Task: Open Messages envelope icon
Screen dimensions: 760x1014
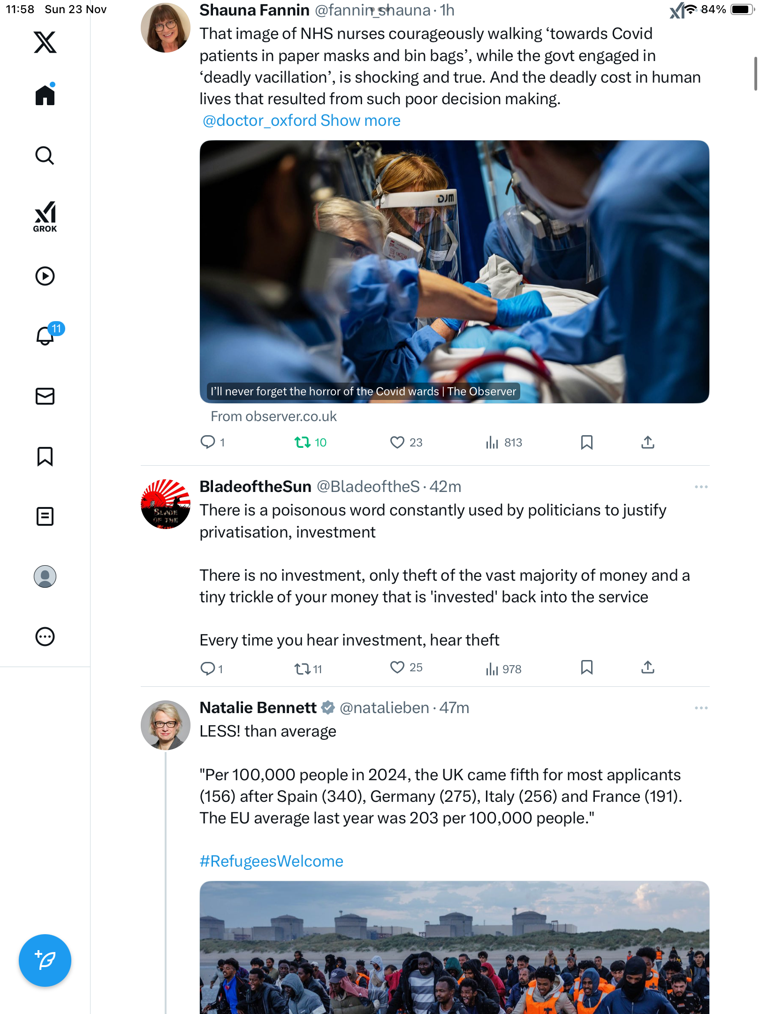Action: click(x=45, y=396)
